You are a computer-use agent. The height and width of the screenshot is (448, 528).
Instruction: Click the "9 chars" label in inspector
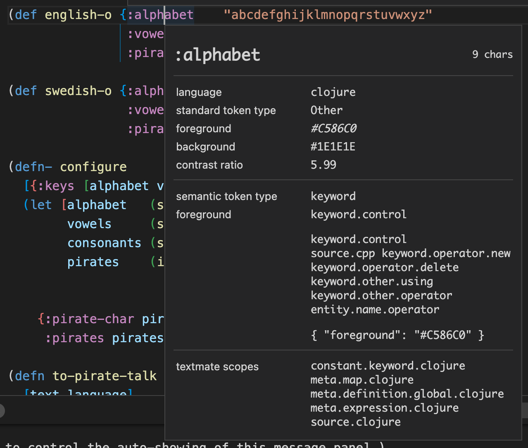coord(492,55)
